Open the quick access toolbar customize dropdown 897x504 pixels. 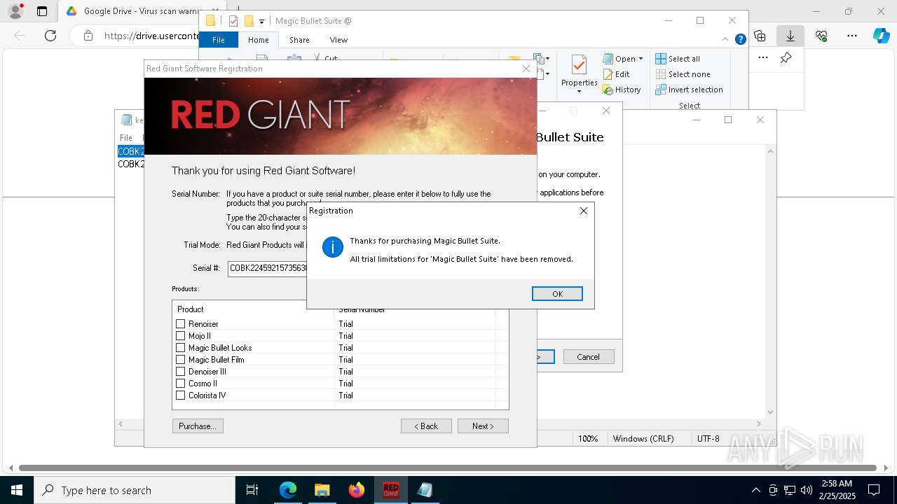pyautogui.click(x=261, y=22)
